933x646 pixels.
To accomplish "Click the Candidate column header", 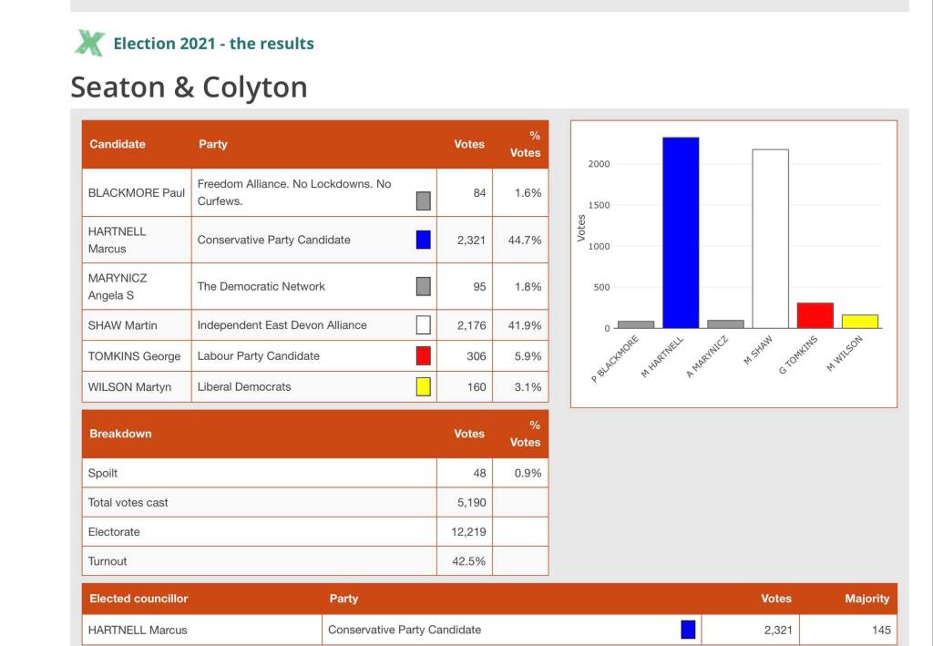I will tap(118, 144).
